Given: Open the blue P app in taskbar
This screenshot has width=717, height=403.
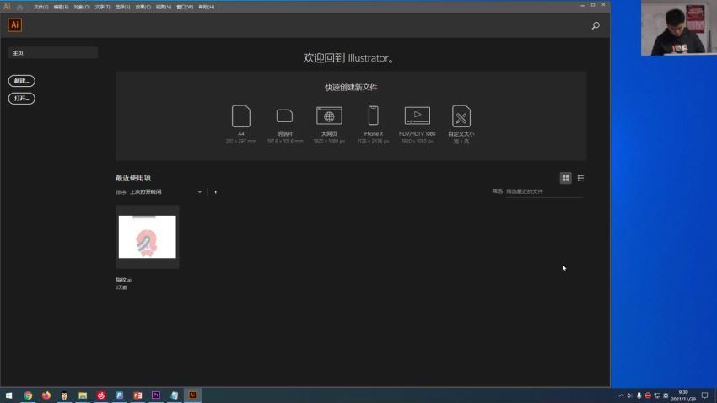Looking at the screenshot, I should [119, 395].
